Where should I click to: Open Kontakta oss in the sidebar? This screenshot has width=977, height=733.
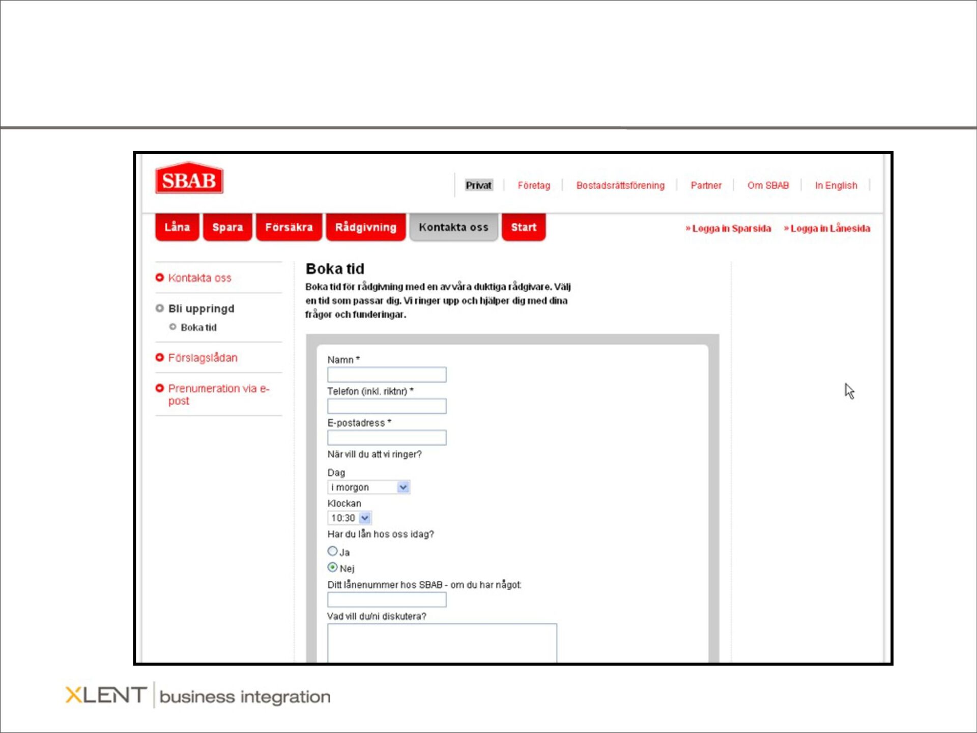(x=199, y=278)
